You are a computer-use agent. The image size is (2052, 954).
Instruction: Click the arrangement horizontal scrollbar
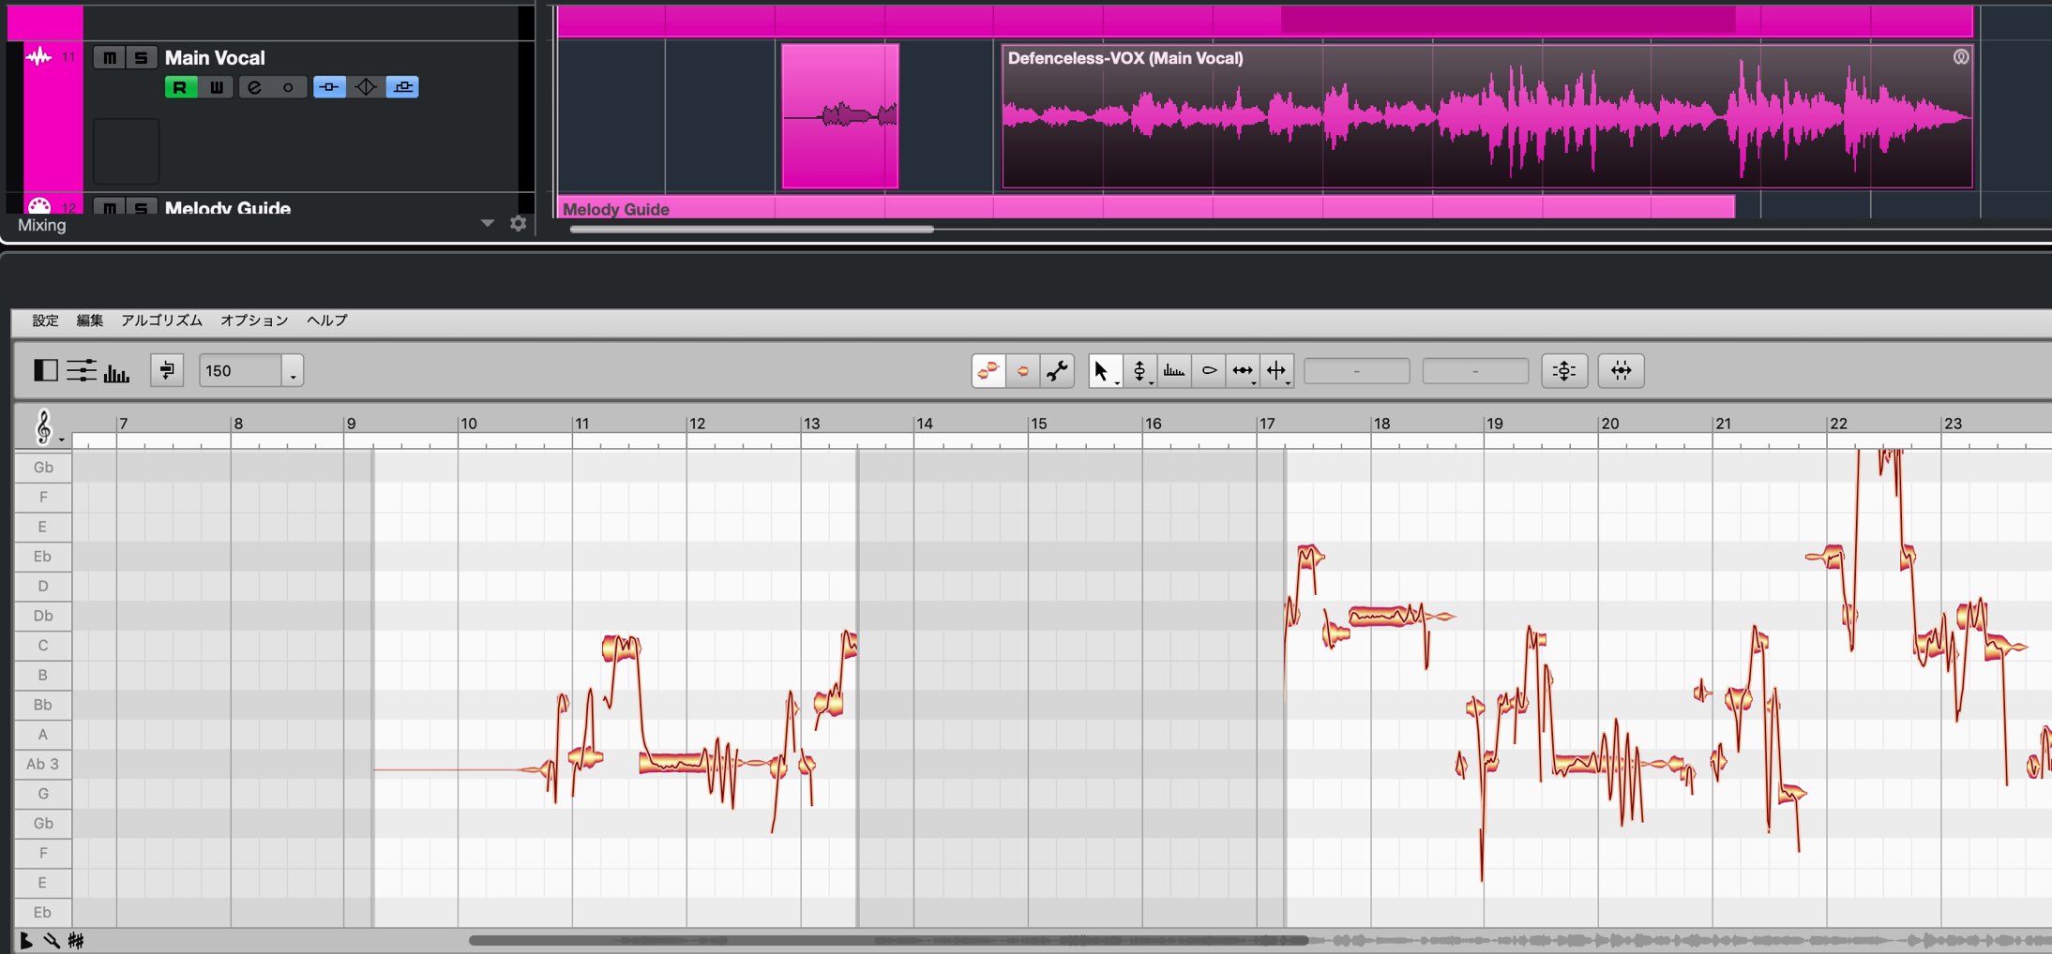751,229
